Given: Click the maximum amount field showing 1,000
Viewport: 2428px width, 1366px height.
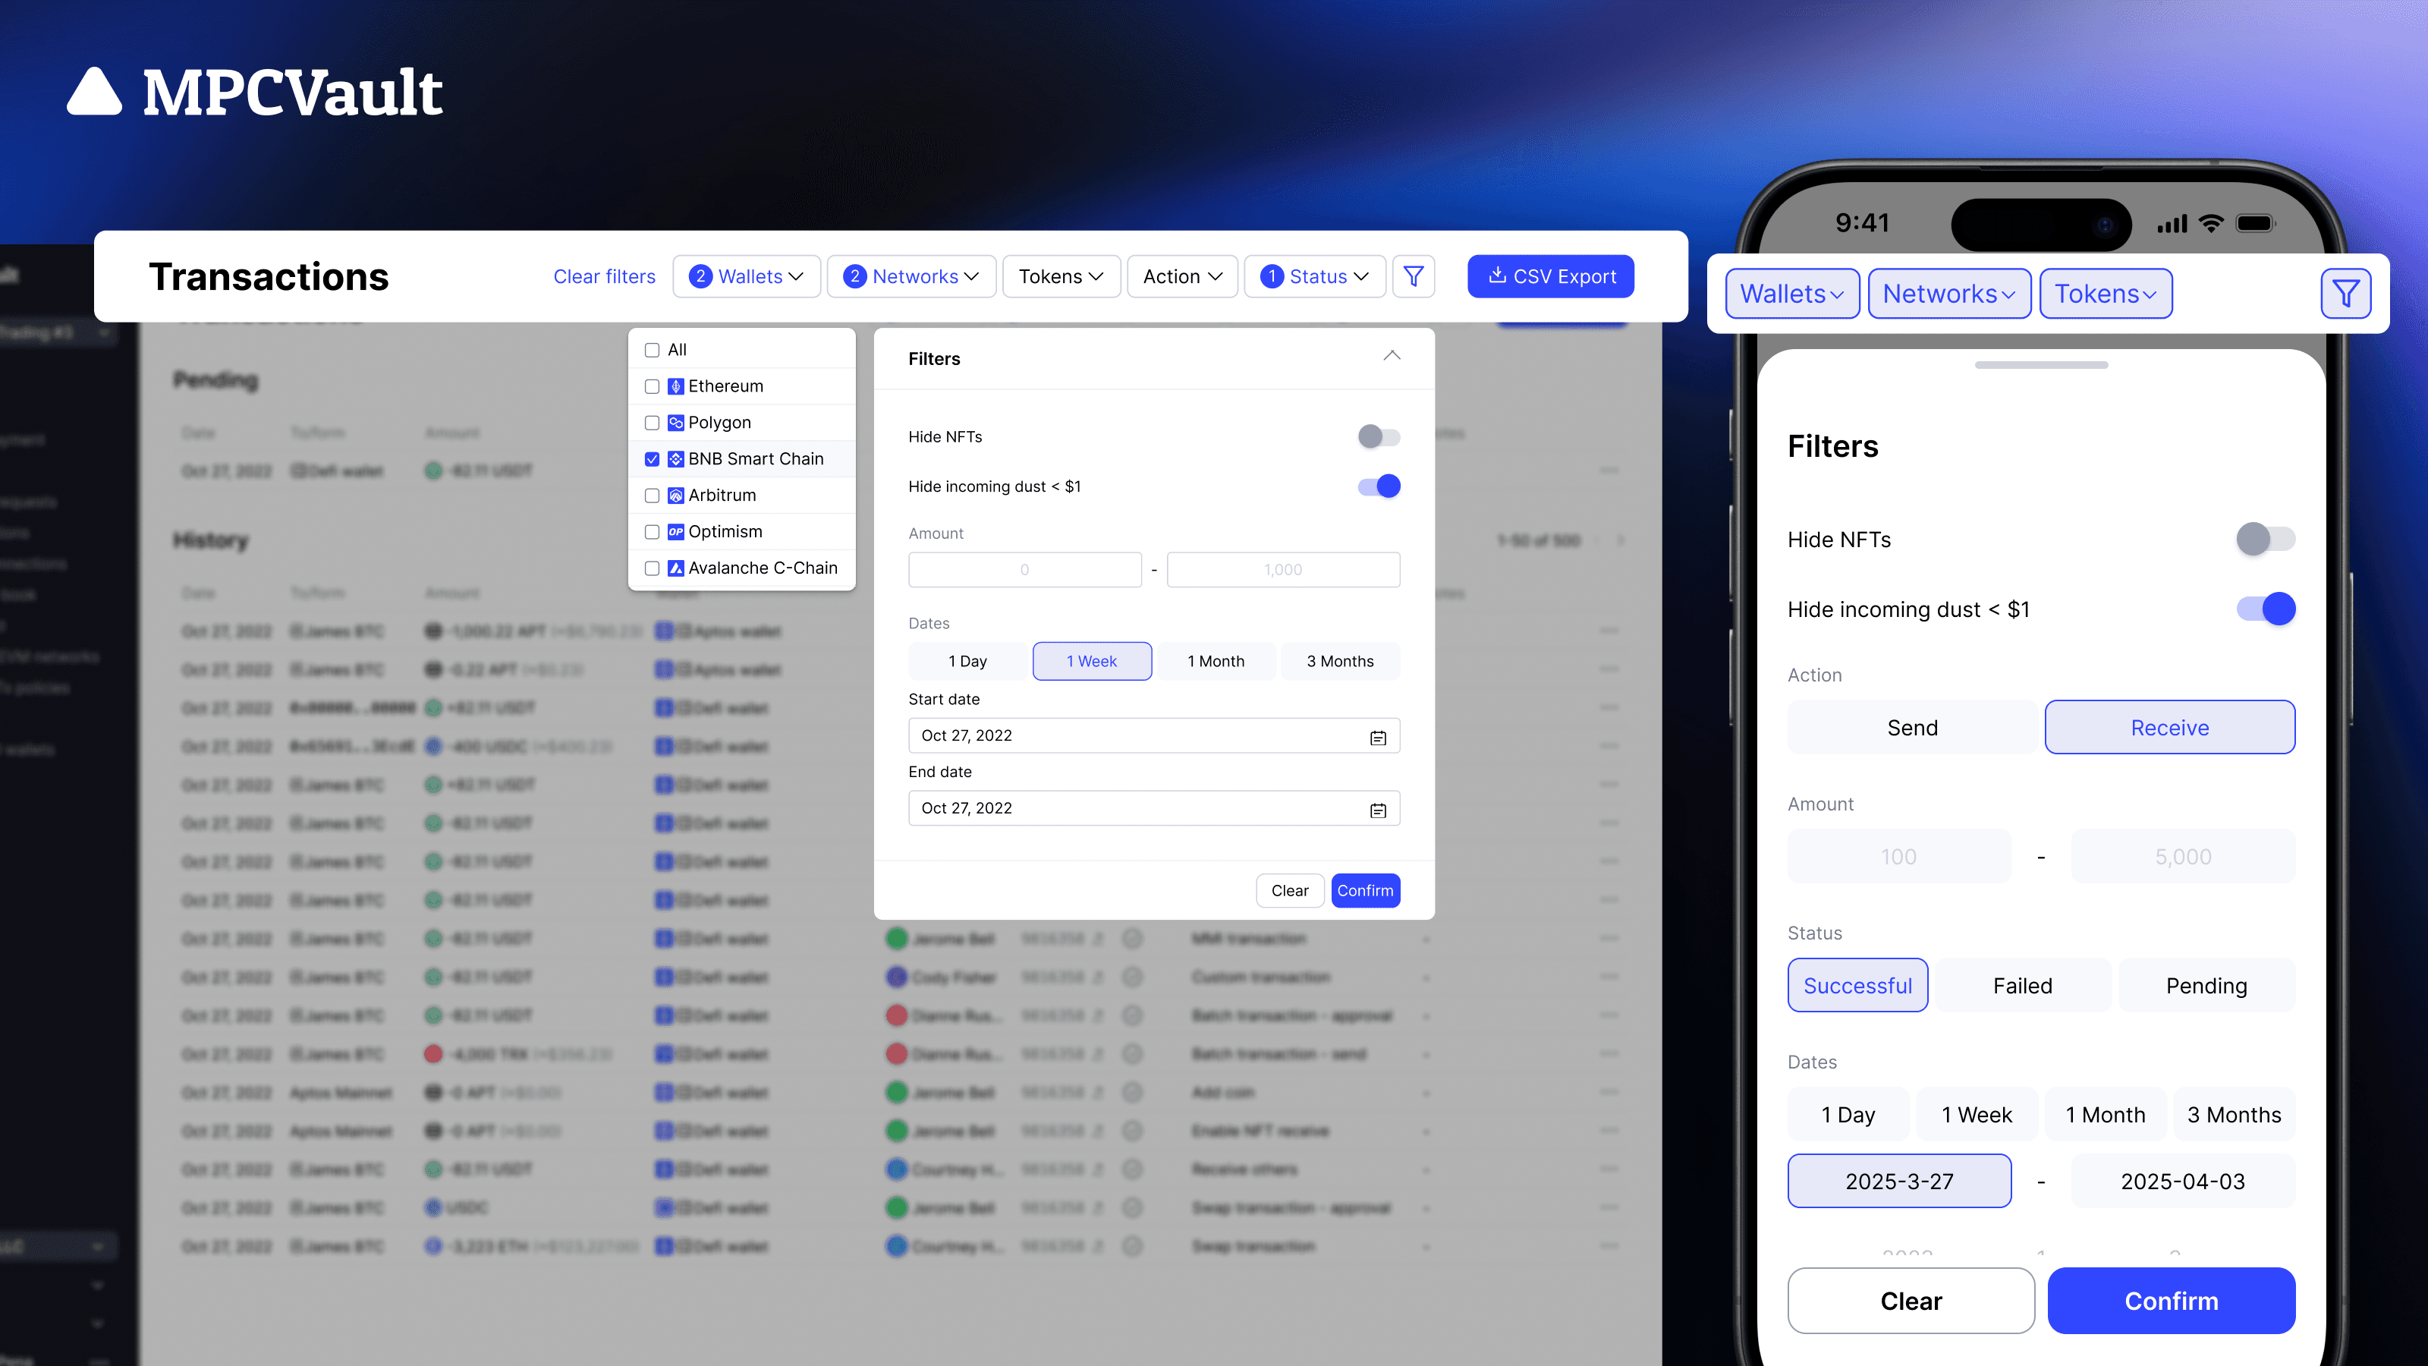Looking at the screenshot, I should pos(1283,569).
